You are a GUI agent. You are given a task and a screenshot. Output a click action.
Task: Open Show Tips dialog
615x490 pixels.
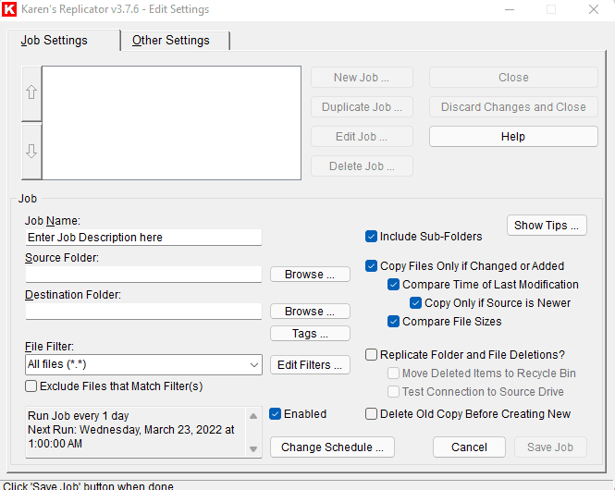pos(547,226)
